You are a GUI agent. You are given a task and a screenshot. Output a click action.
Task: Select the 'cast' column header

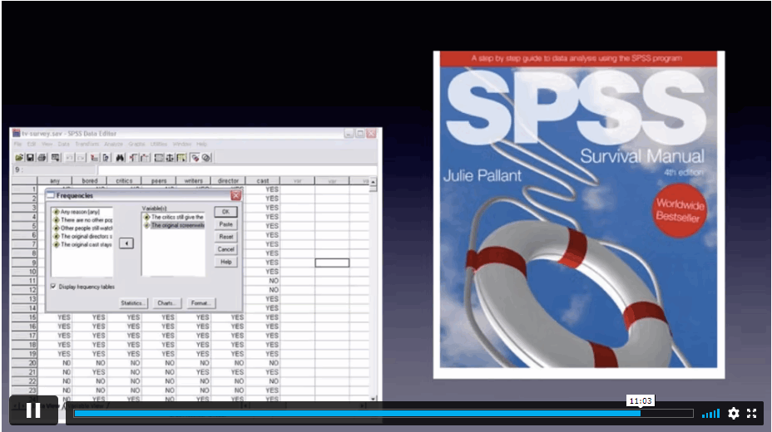263,181
